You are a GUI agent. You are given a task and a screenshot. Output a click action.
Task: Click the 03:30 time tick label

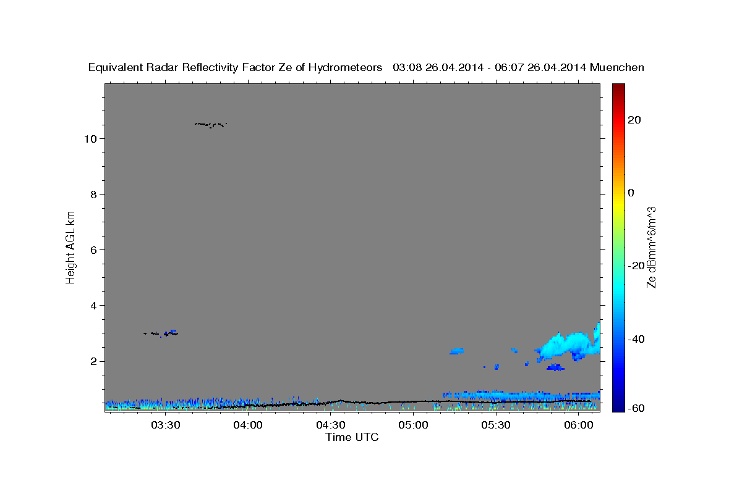pyautogui.click(x=166, y=425)
